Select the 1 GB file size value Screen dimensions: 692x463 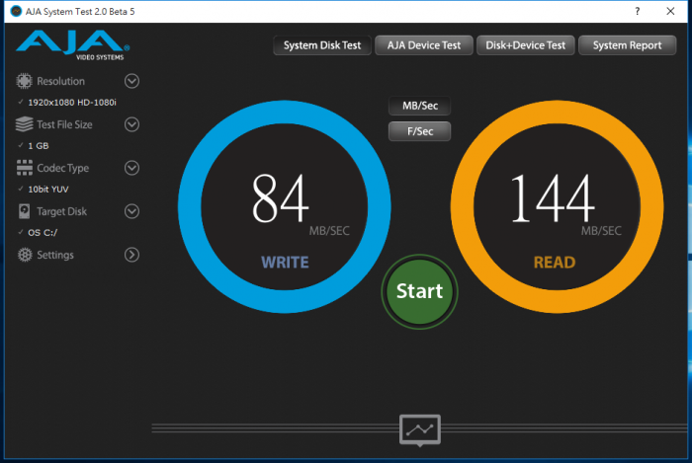[39, 146]
